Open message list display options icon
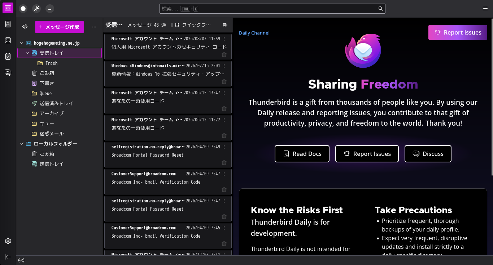 225,25
